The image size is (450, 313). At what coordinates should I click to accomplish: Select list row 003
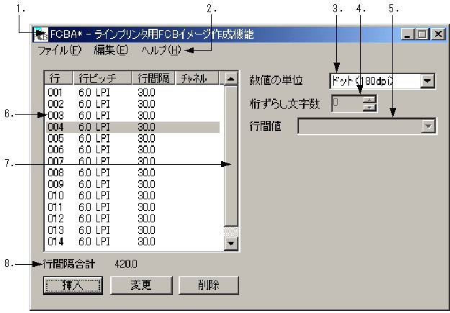pyautogui.click(x=133, y=115)
